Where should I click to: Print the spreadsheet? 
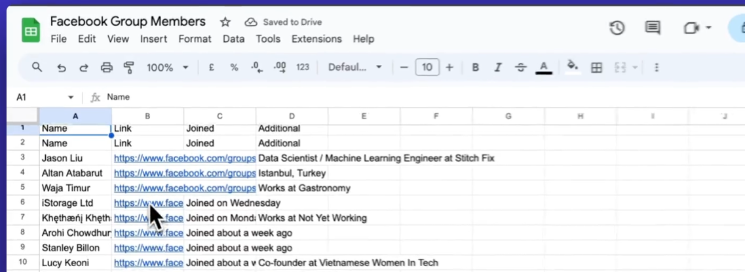click(x=106, y=68)
